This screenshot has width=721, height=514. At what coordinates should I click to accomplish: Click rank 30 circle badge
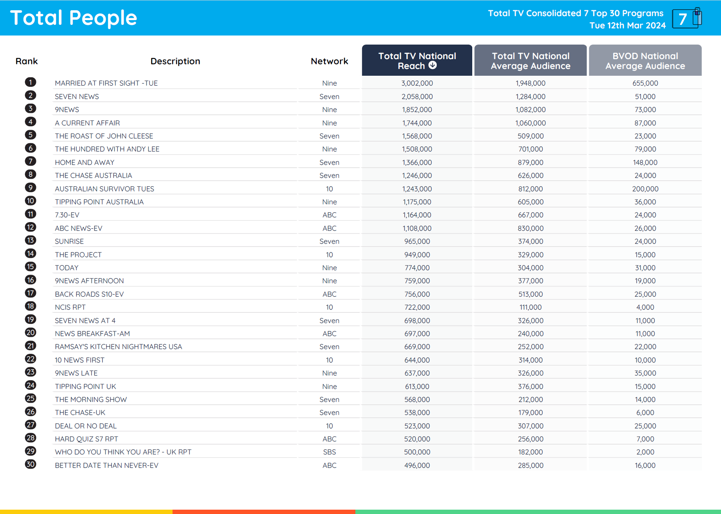point(30,464)
